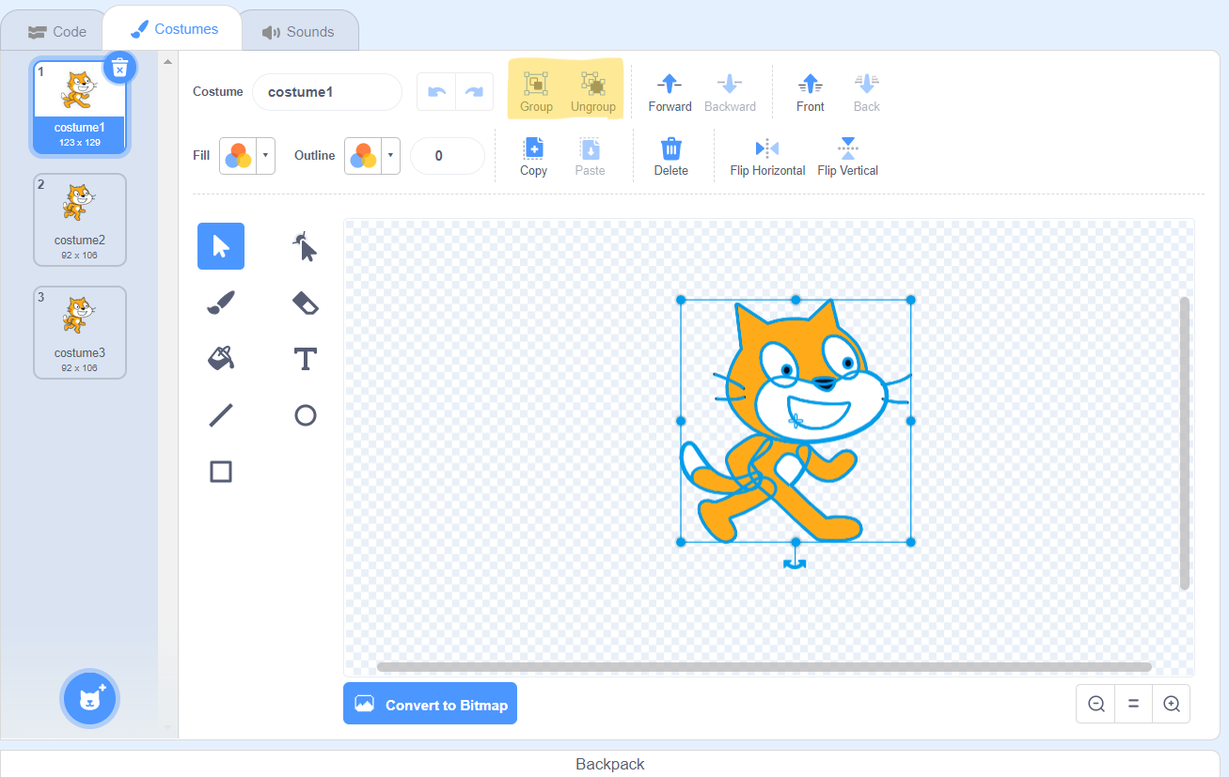
Task: Select the Line tool
Action: (221, 415)
